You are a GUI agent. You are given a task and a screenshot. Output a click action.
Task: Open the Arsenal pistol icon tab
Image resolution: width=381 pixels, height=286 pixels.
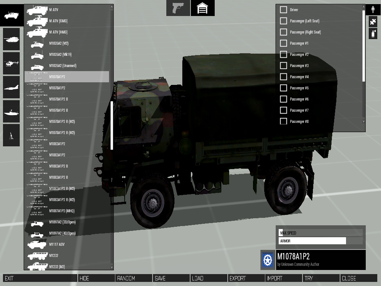point(178,8)
